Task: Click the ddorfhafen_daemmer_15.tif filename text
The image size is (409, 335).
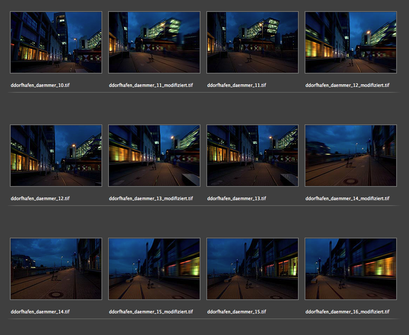Action: [x=236, y=312]
